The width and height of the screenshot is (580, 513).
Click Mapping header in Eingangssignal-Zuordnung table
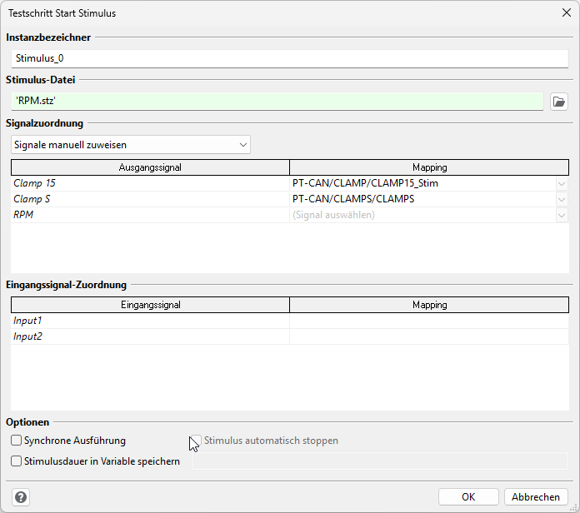[429, 305]
